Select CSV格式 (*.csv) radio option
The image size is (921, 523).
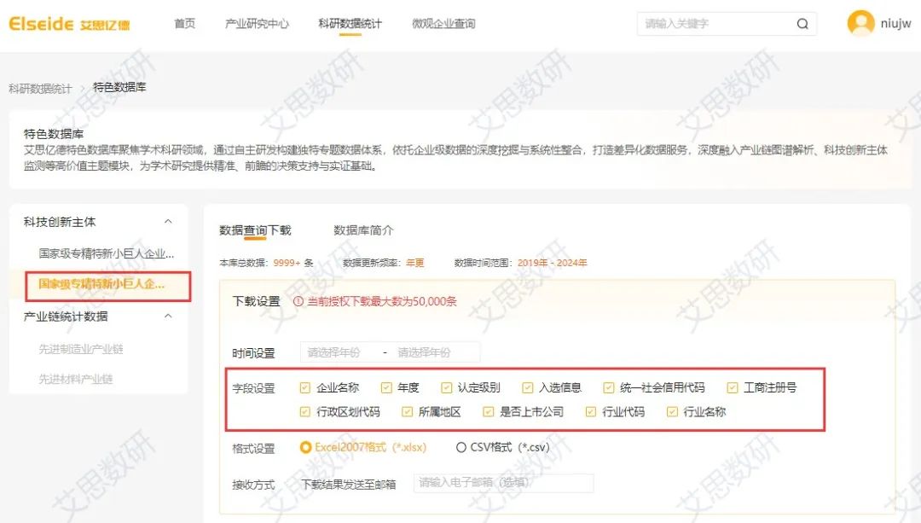pyautogui.click(x=461, y=447)
